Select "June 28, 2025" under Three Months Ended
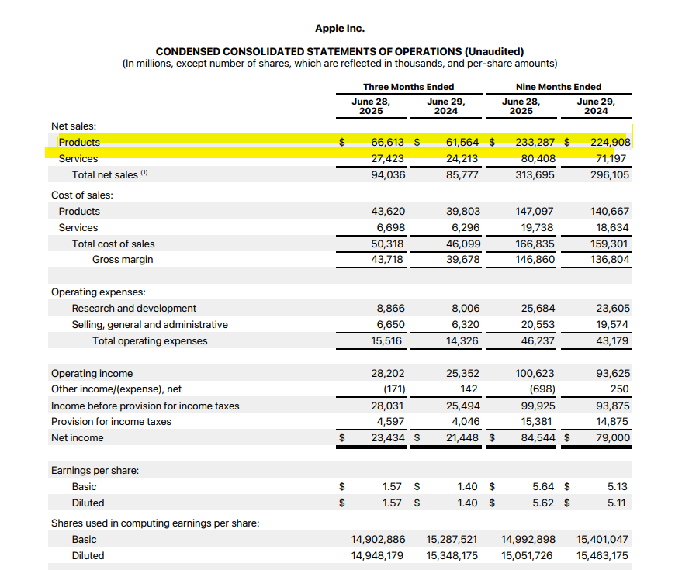This screenshot has width=682, height=570. click(x=371, y=106)
